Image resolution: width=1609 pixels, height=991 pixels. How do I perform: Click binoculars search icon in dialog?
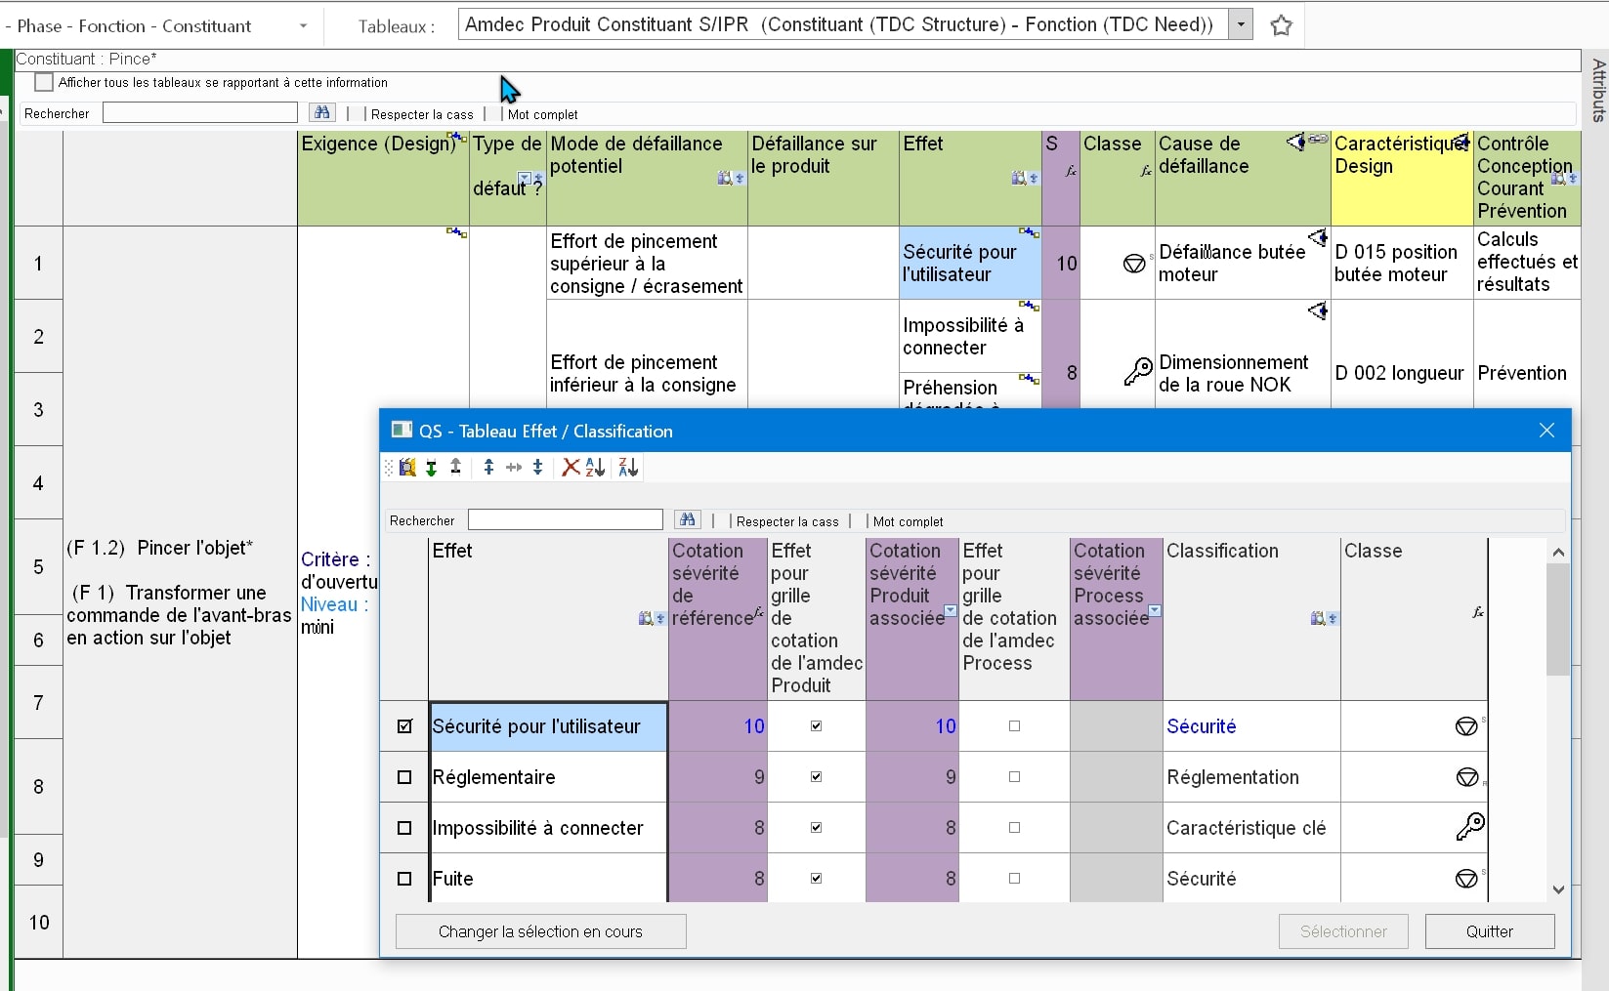pos(688,519)
